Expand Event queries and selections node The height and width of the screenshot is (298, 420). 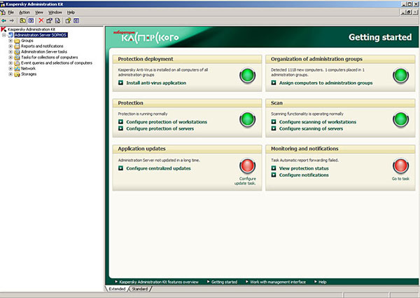10,63
